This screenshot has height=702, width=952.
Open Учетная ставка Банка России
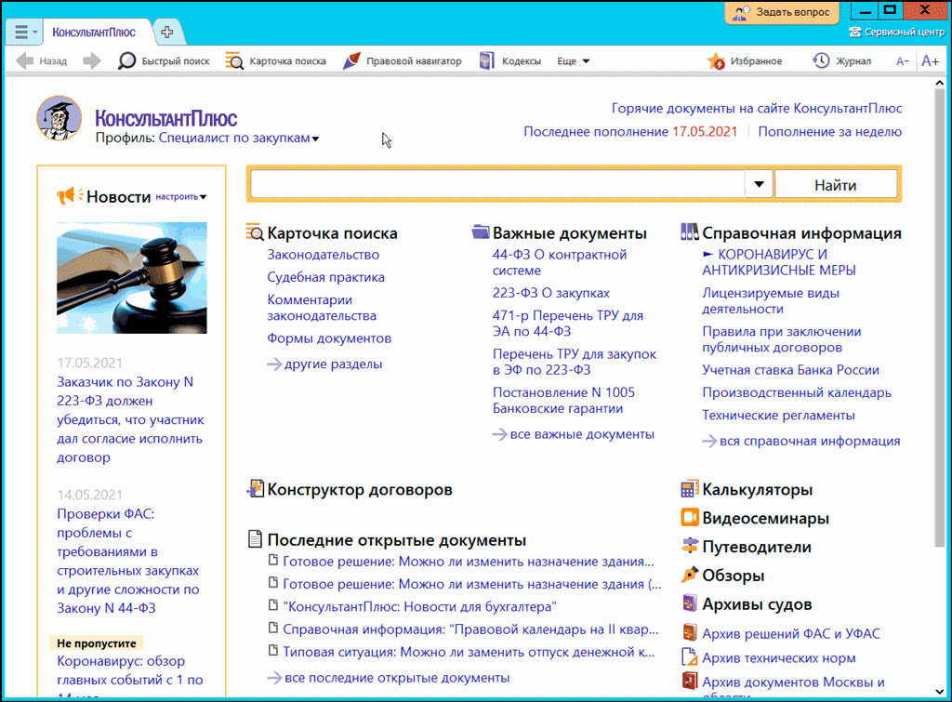[790, 370]
